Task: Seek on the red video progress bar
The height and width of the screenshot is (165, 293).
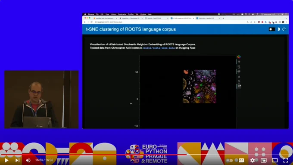Action: click(x=146, y=155)
